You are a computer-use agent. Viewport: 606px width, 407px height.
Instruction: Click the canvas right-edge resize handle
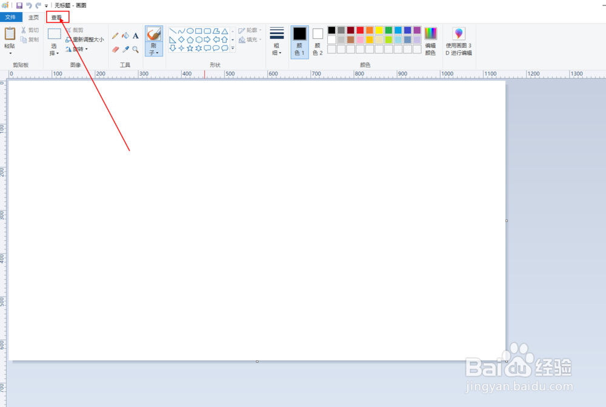click(507, 221)
